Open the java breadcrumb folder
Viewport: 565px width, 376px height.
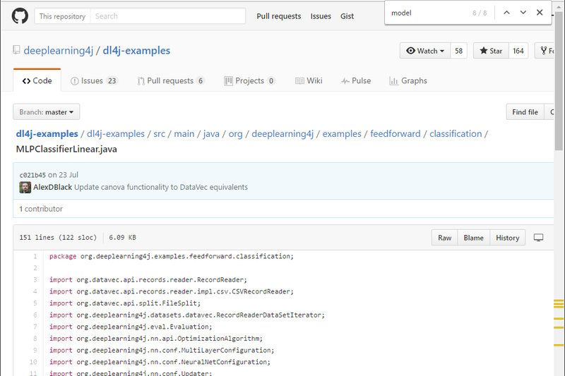[211, 134]
